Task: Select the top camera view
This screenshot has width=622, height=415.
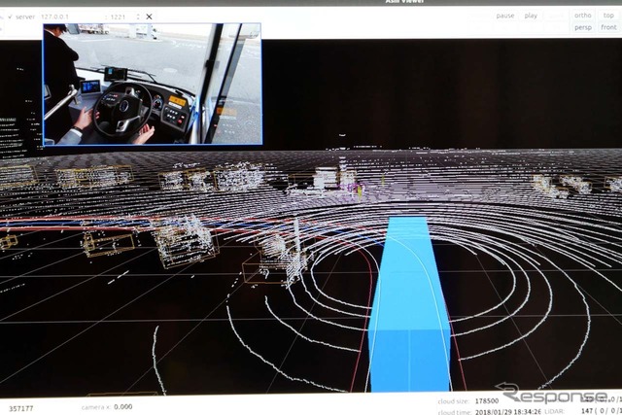Action: click(x=608, y=16)
